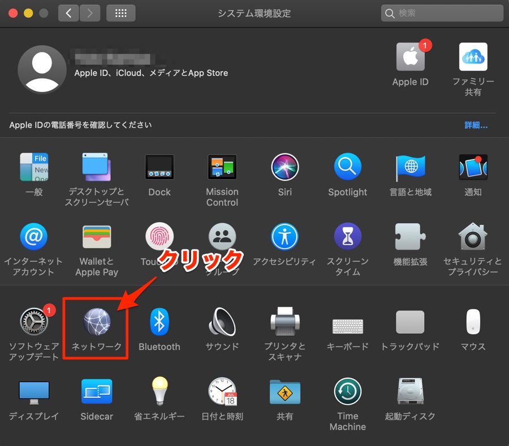Viewport: 509px width, 446px height.
Task: Open プリンタとスキャナ preferences
Action: (x=284, y=322)
